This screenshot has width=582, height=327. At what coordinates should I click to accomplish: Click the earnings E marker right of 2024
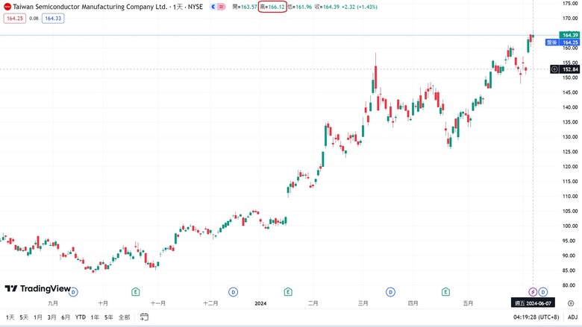pos(288,292)
